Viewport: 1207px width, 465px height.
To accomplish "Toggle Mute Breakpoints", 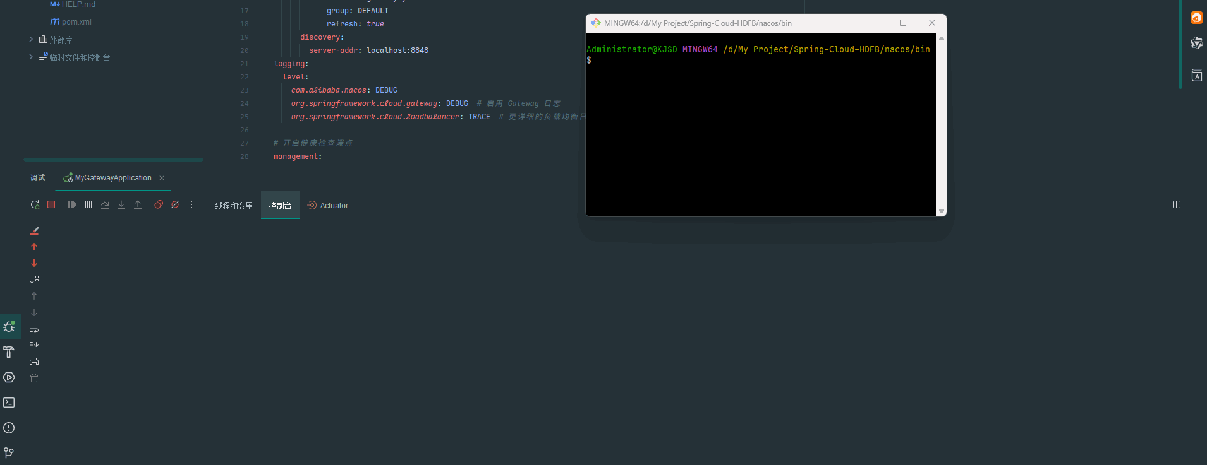I will [x=175, y=204].
